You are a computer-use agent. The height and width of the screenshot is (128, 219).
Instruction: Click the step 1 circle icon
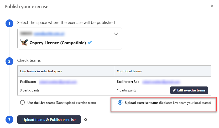click(x=9, y=24)
